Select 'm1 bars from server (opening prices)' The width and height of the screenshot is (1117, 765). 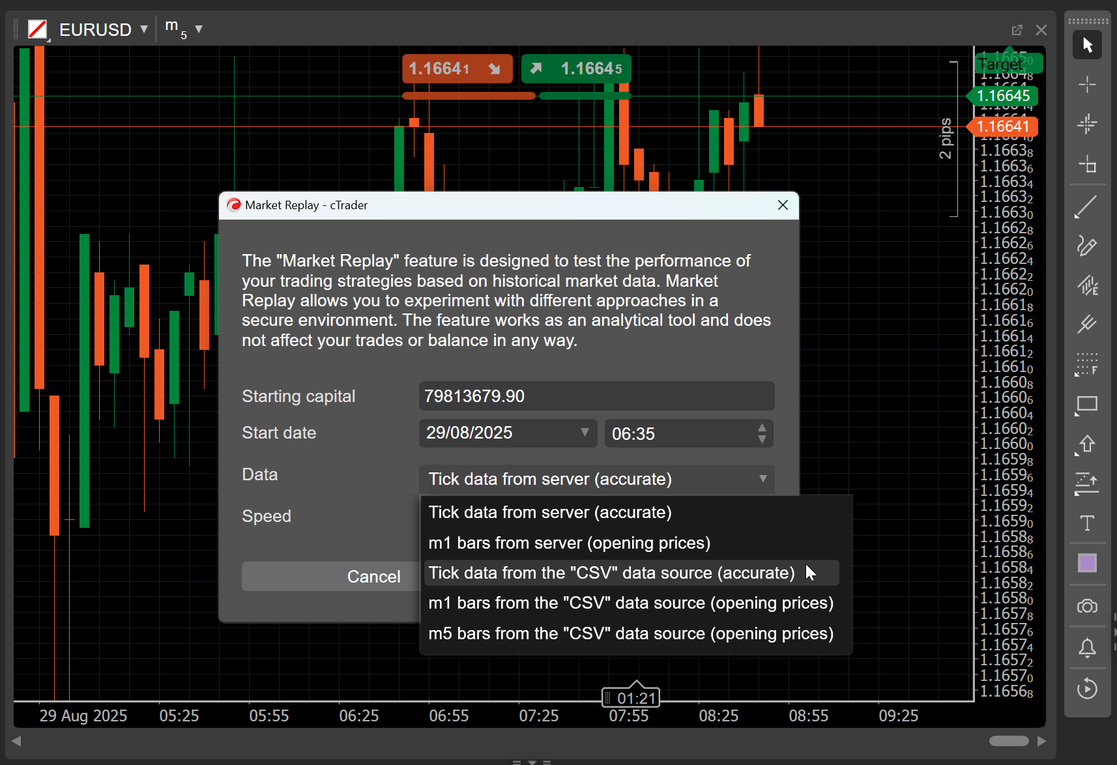(569, 543)
